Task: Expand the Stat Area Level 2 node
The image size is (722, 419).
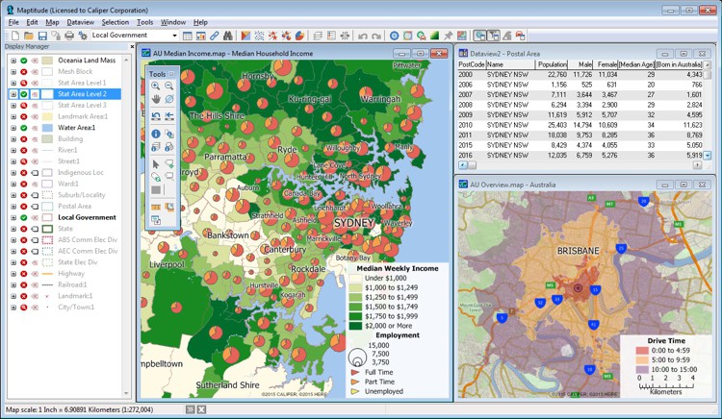Action: coord(13,94)
